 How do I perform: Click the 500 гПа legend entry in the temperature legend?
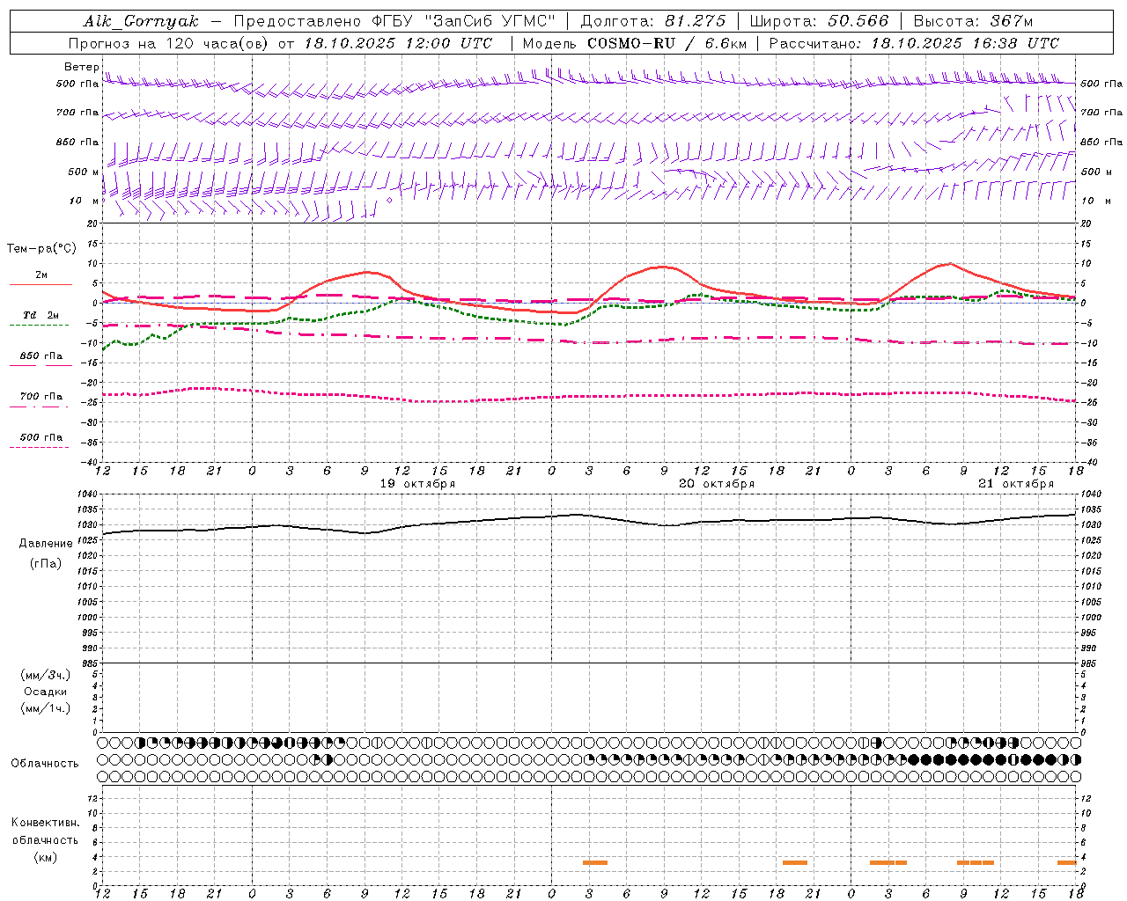tap(41, 437)
